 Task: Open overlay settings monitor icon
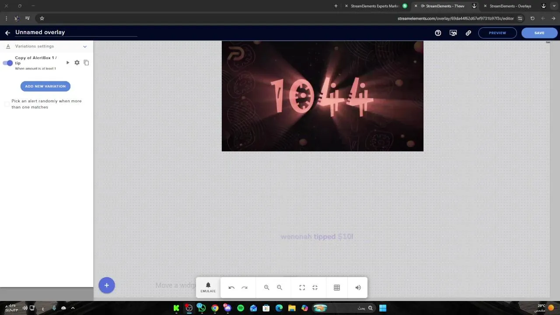point(453,33)
